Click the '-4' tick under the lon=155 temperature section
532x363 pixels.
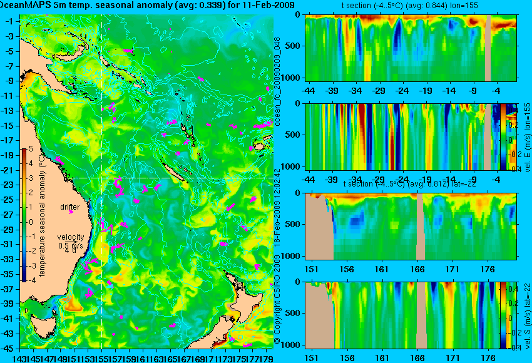click(496, 91)
